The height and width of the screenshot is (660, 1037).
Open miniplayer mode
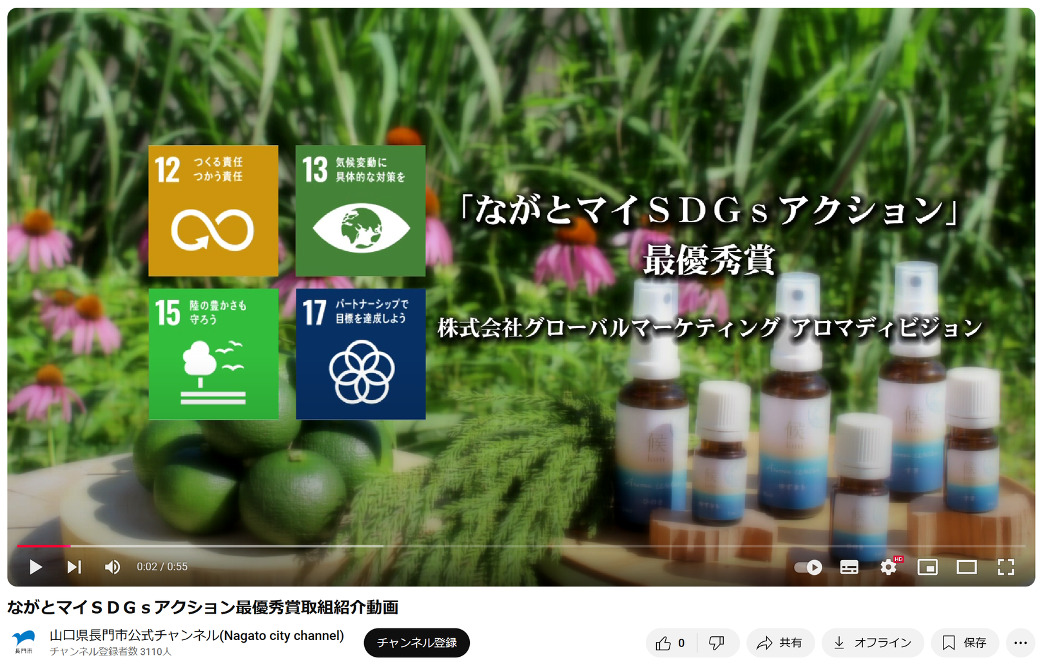pos(927,567)
